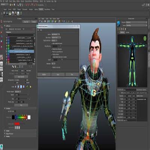Click the last icon in the viewport panel toolbar
Viewport: 150px width, 150px height.
click(72, 21)
